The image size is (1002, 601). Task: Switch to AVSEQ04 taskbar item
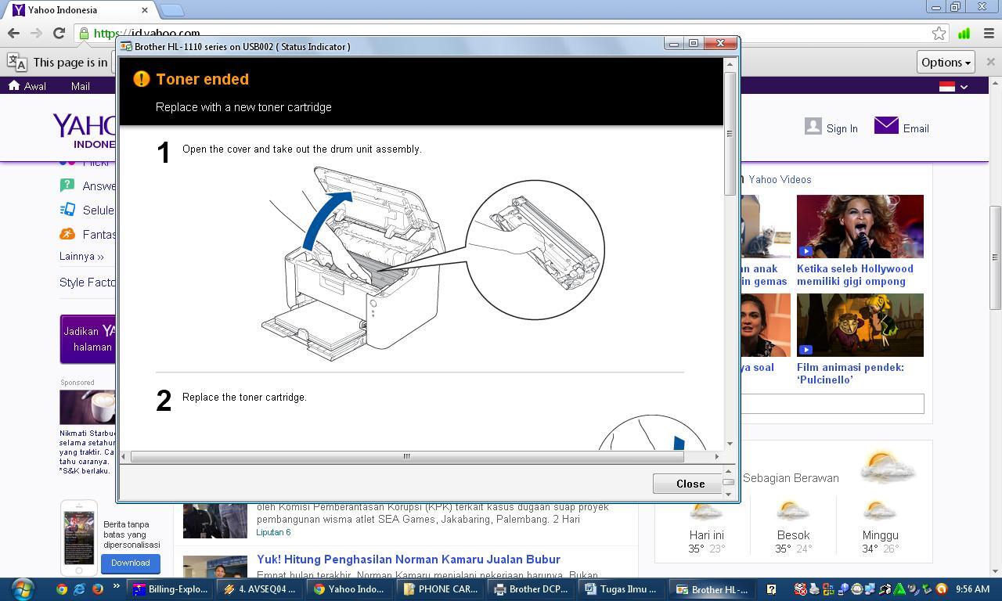click(x=260, y=589)
